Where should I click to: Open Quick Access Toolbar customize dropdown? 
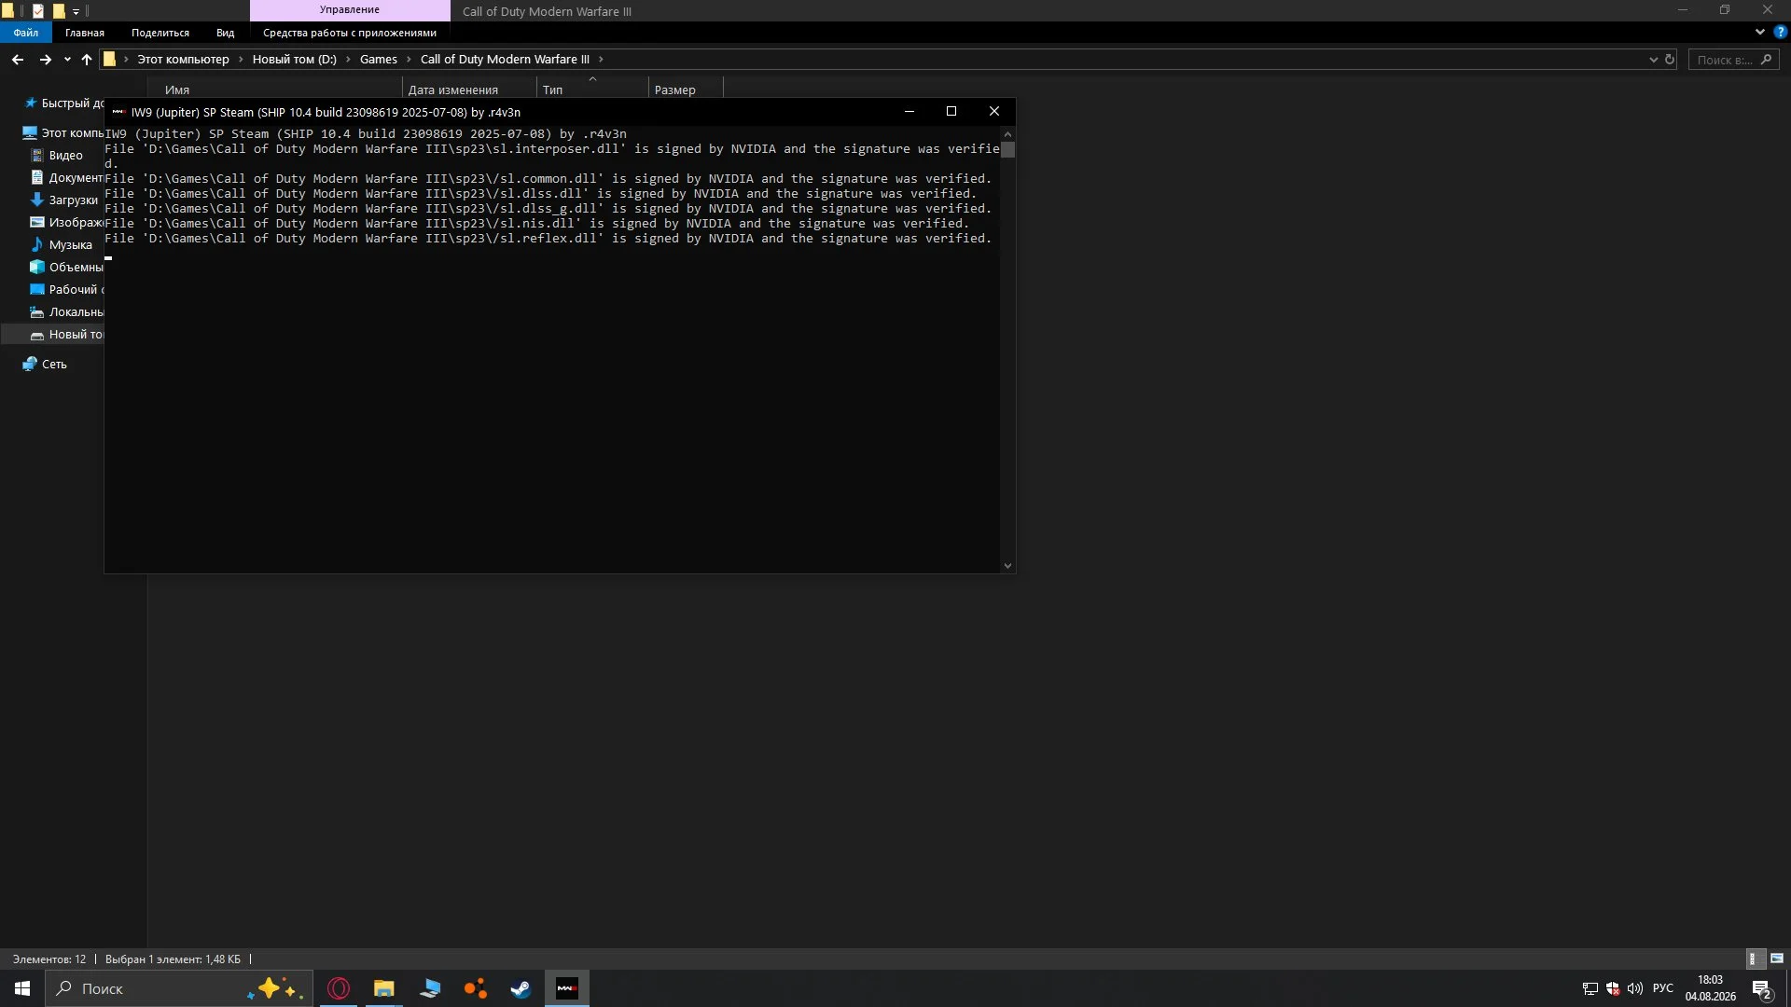coord(76,11)
